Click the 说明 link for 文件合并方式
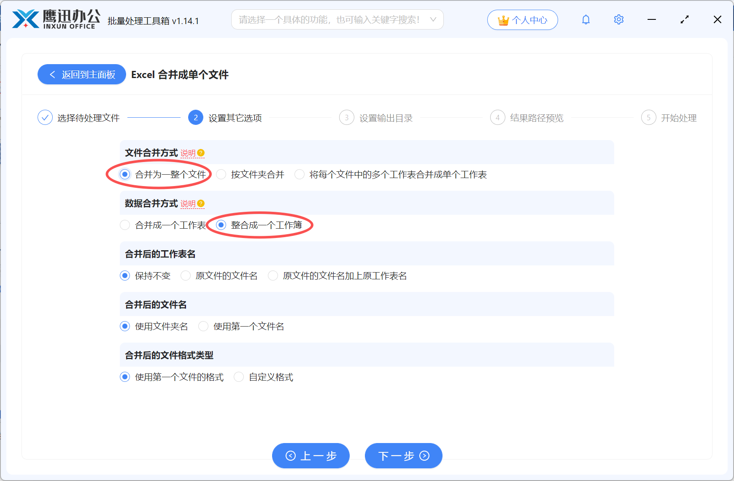Image resolution: width=734 pixels, height=481 pixels. pos(188,153)
